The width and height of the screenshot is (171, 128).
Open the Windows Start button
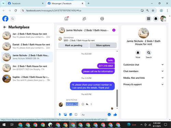tap(4, 125)
